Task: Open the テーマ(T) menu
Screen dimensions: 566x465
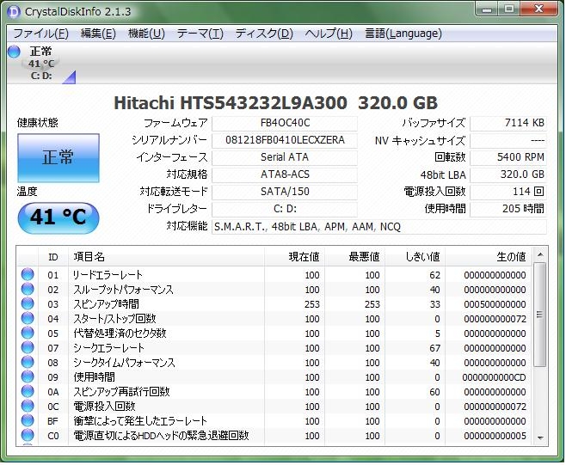Action: pyautogui.click(x=200, y=34)
